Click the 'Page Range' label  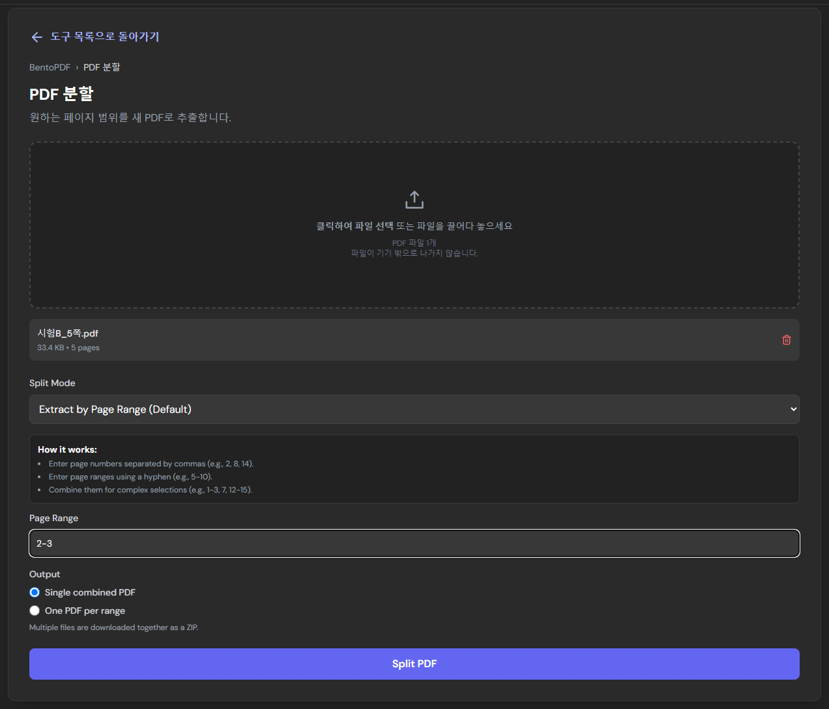pyautogui.click(x=53, y=518)
